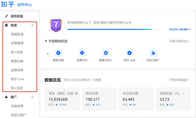Click the 190,377 upvote count
Viewport: 196px width, 118px height.
click(93, 99)
